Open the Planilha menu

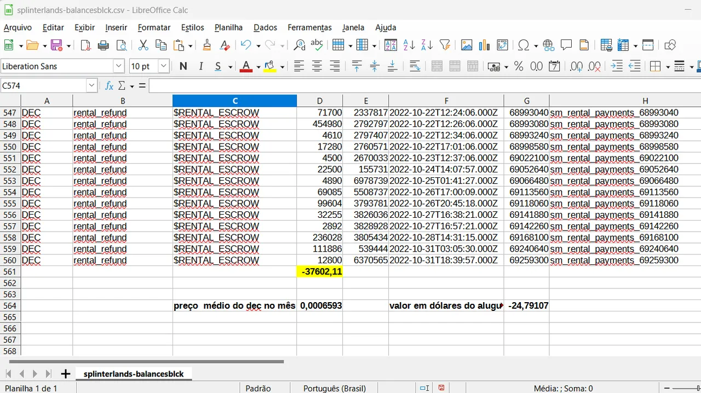pos(228,27)
